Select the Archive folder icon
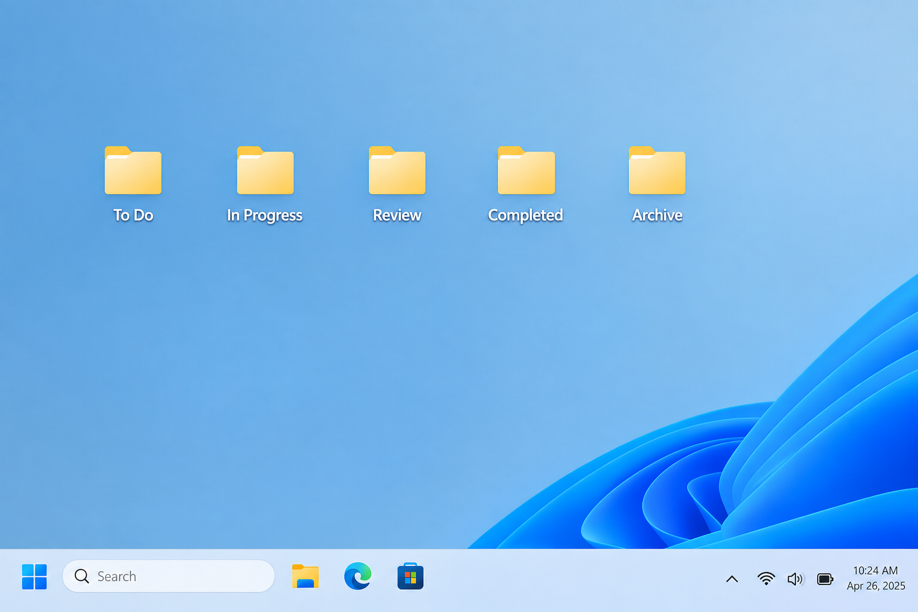This screenshot has width=918, height=612. click(x=657, y=170)
